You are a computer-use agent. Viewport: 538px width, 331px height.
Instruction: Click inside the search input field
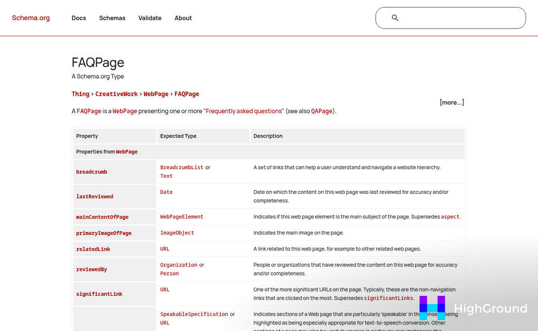[455, 18]
